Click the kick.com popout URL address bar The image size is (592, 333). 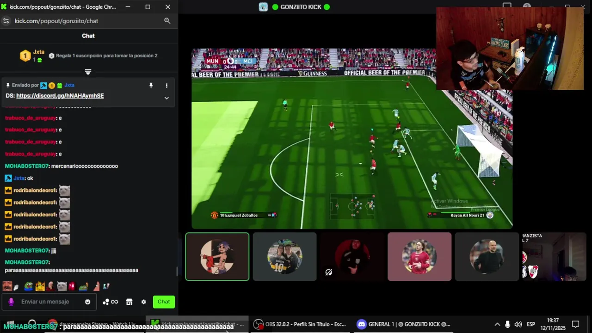56,21
